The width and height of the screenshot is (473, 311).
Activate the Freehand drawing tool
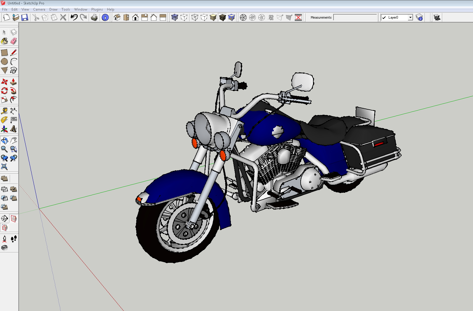point(14,70)
